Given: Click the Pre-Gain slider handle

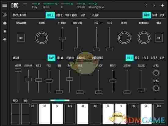Looking at the screenshot, I should click(28, 80).
